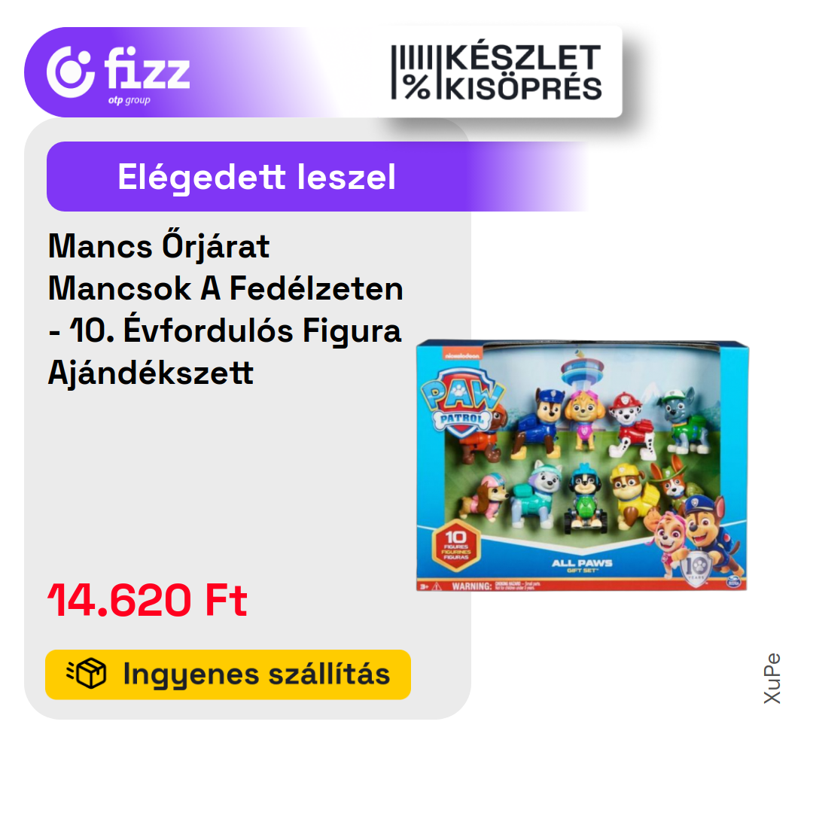The image size is (813, 813).
Task: Click the lookout tower figure on the box
Action: coord(580,370)
